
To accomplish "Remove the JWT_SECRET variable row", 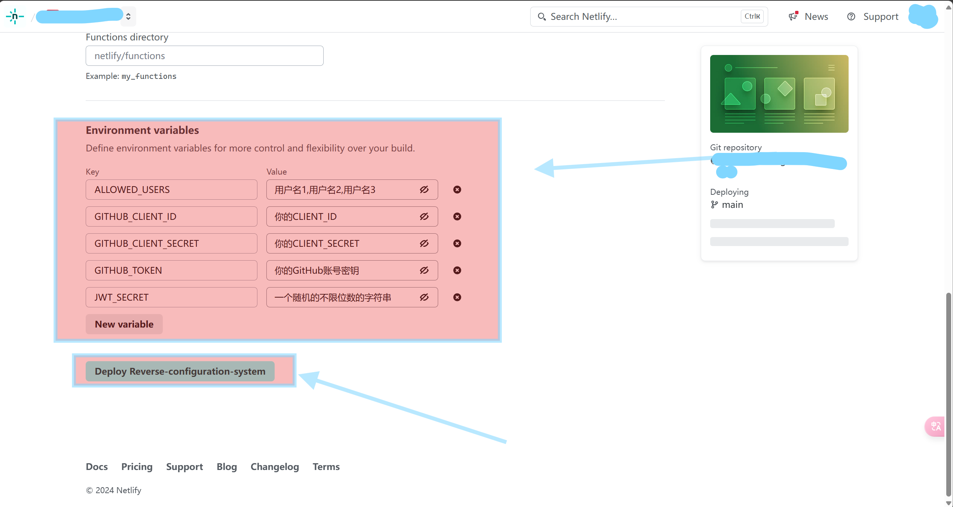I will click(x=457, y=297).
